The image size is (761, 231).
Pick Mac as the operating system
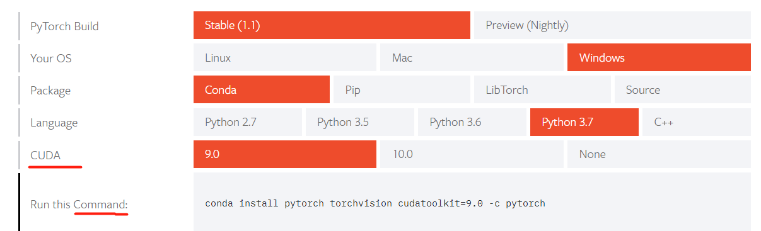[472, 57]
